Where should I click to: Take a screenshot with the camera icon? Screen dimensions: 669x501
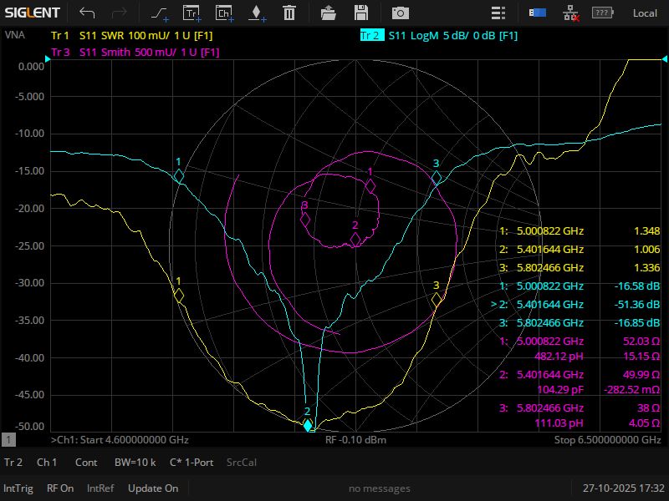pos(401,13)
